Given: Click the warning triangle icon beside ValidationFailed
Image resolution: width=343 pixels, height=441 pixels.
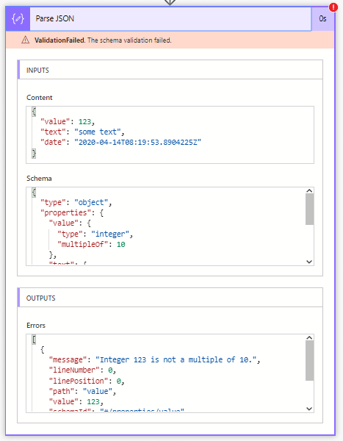Looking at the screenshot, I should 25,40.
